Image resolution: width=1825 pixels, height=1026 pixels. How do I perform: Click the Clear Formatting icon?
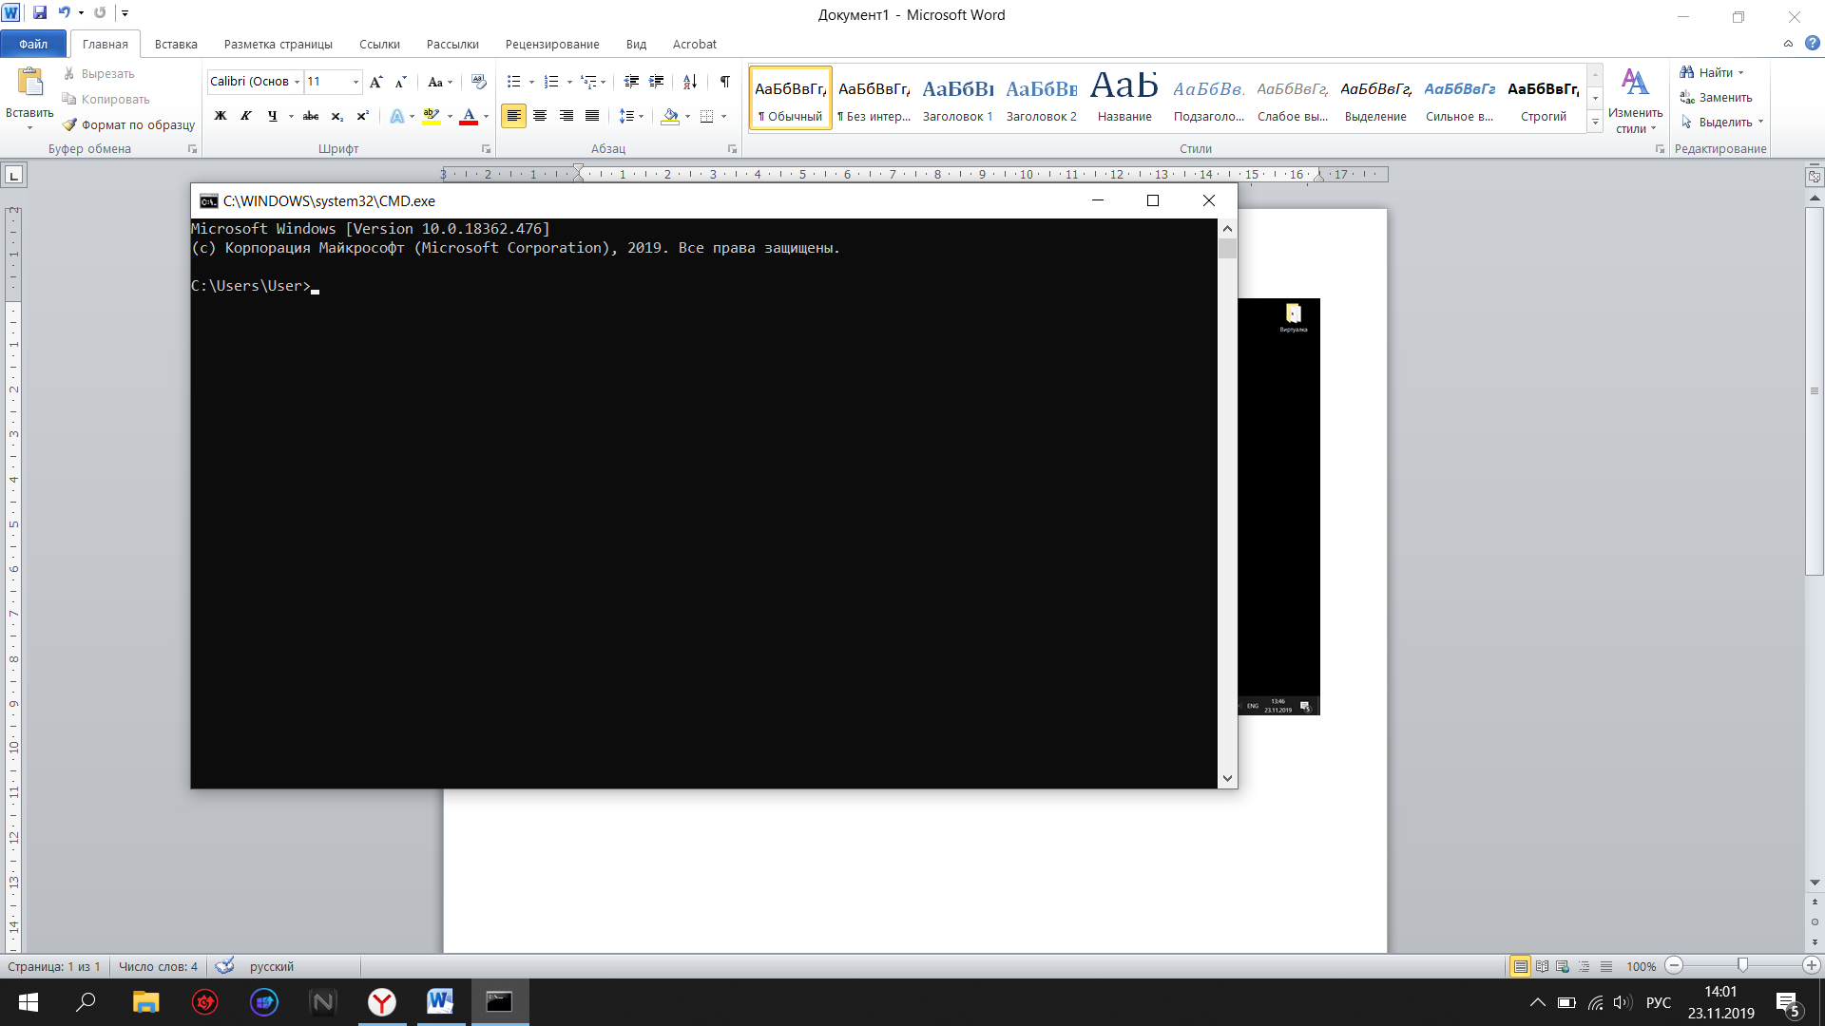(x=479, y=82)
